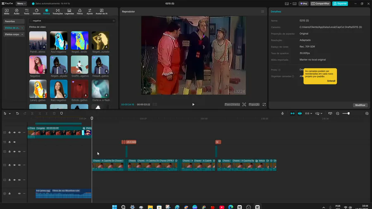372x209 pixels.
Task: Switch to the Transições tab
Action: (57, 12)
